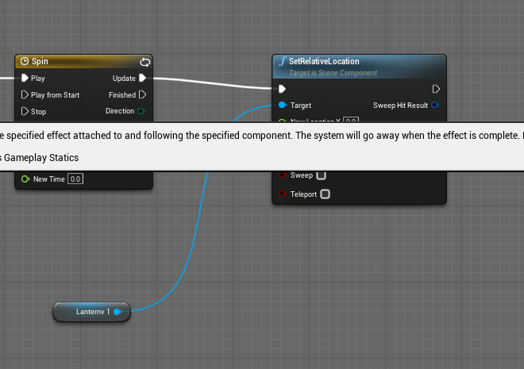Click the SetRelativeLocation input execution pin
This screenshot has height=369, width=524.
point(282,89)
